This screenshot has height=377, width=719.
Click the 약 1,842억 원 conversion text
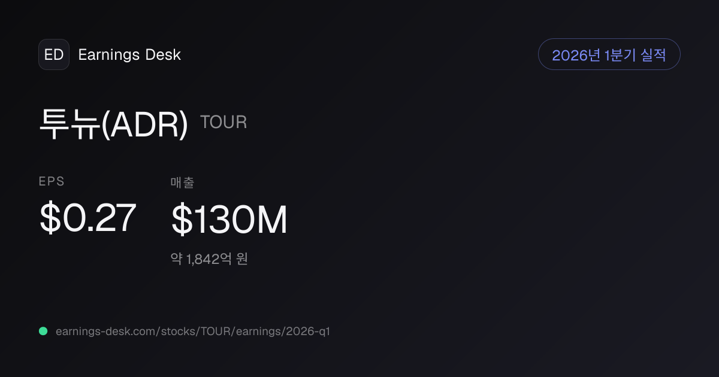(x=209, y=259)
